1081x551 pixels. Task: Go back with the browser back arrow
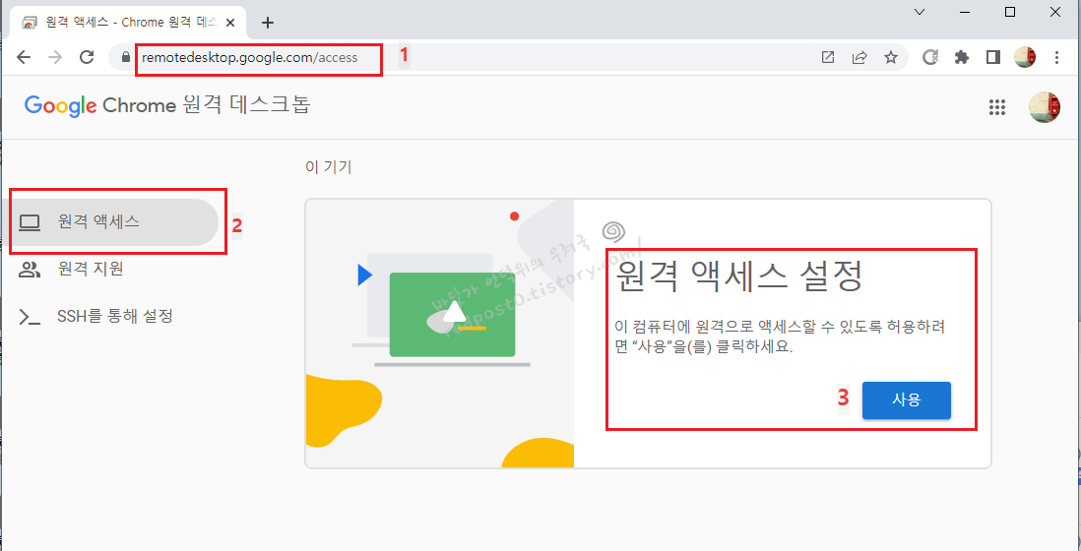24,58
